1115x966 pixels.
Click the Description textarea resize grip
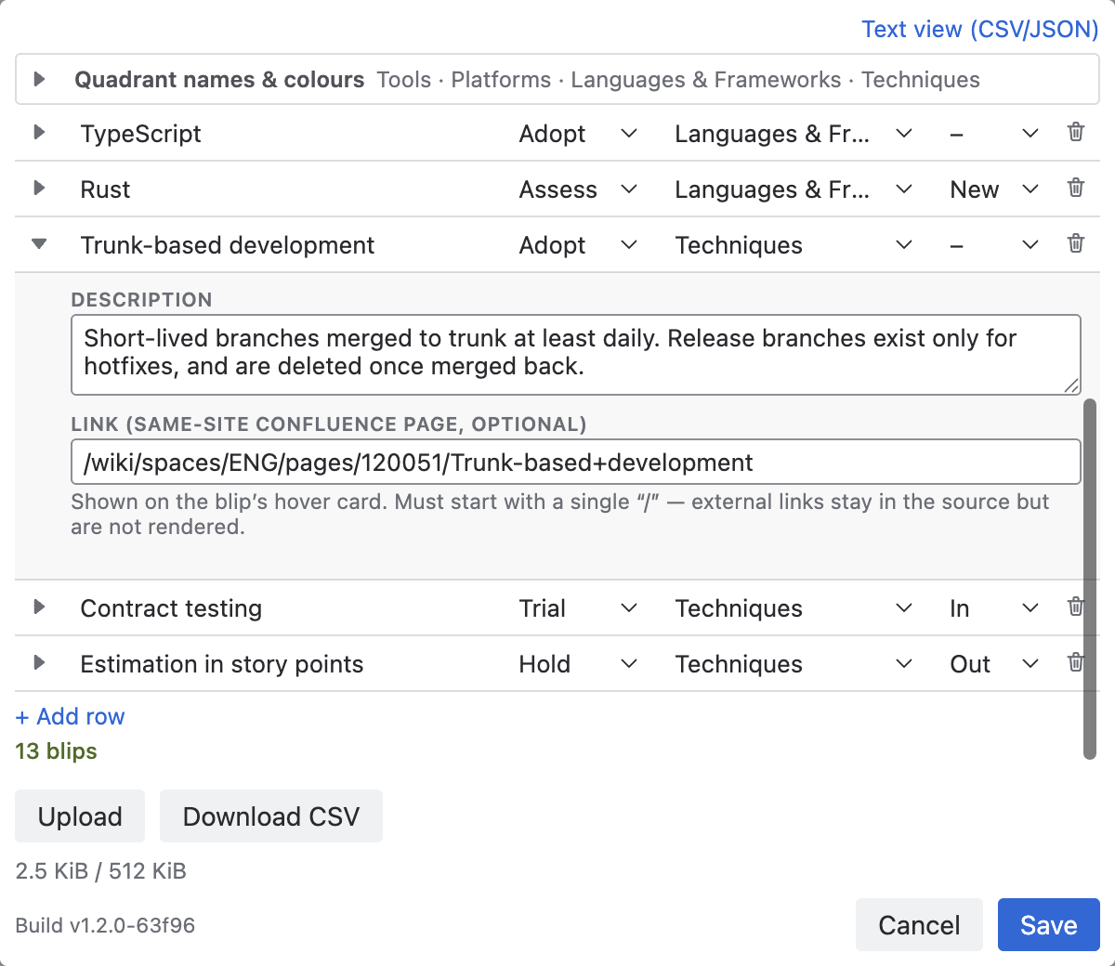point(1072,386)
